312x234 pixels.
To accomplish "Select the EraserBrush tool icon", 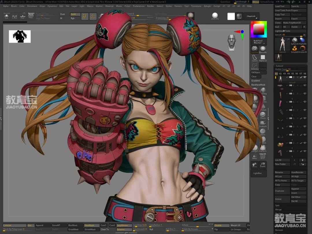I will click(302, 49).
